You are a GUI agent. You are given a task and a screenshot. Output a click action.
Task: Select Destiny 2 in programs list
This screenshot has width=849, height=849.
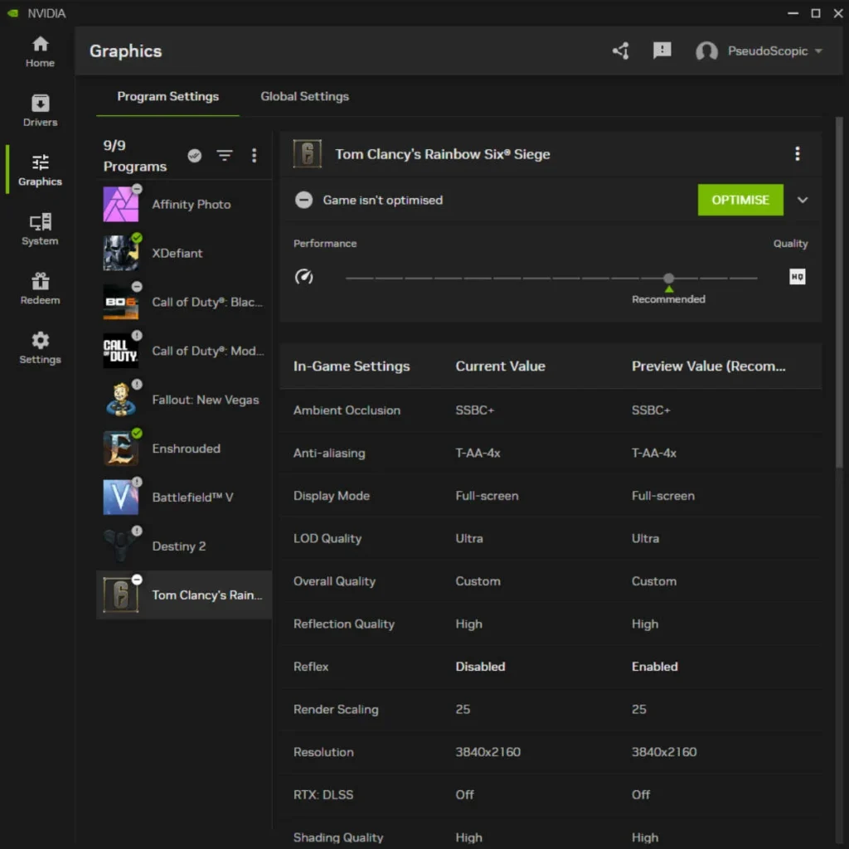[x=184, y=546]
